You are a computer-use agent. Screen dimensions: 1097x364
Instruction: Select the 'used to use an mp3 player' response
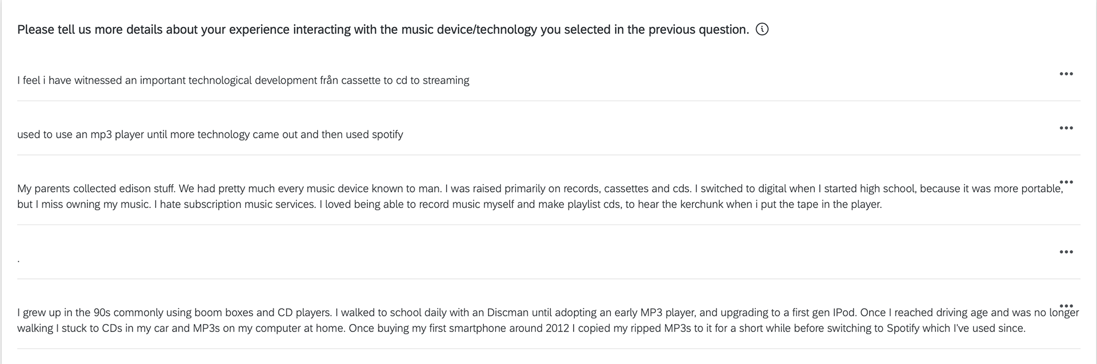point(210,135)
